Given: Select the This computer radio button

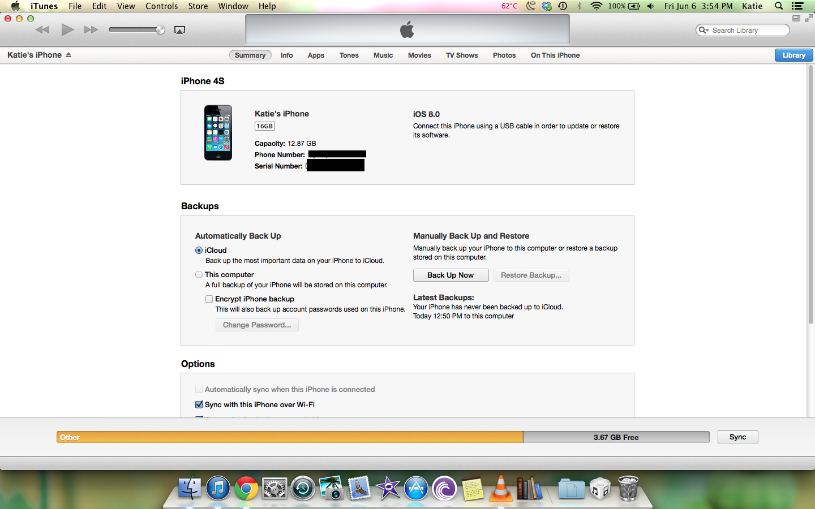Looking at the screenshot, I should click(x=199, y=274).
